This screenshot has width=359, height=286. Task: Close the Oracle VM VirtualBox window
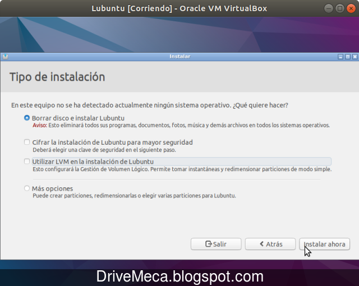point(351,8)
